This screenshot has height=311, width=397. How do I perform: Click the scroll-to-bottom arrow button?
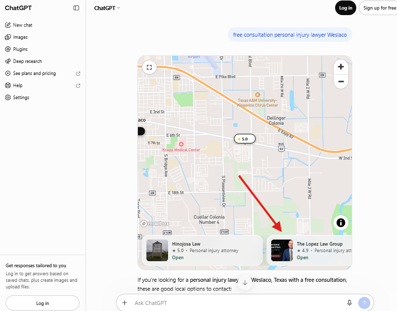245,283
